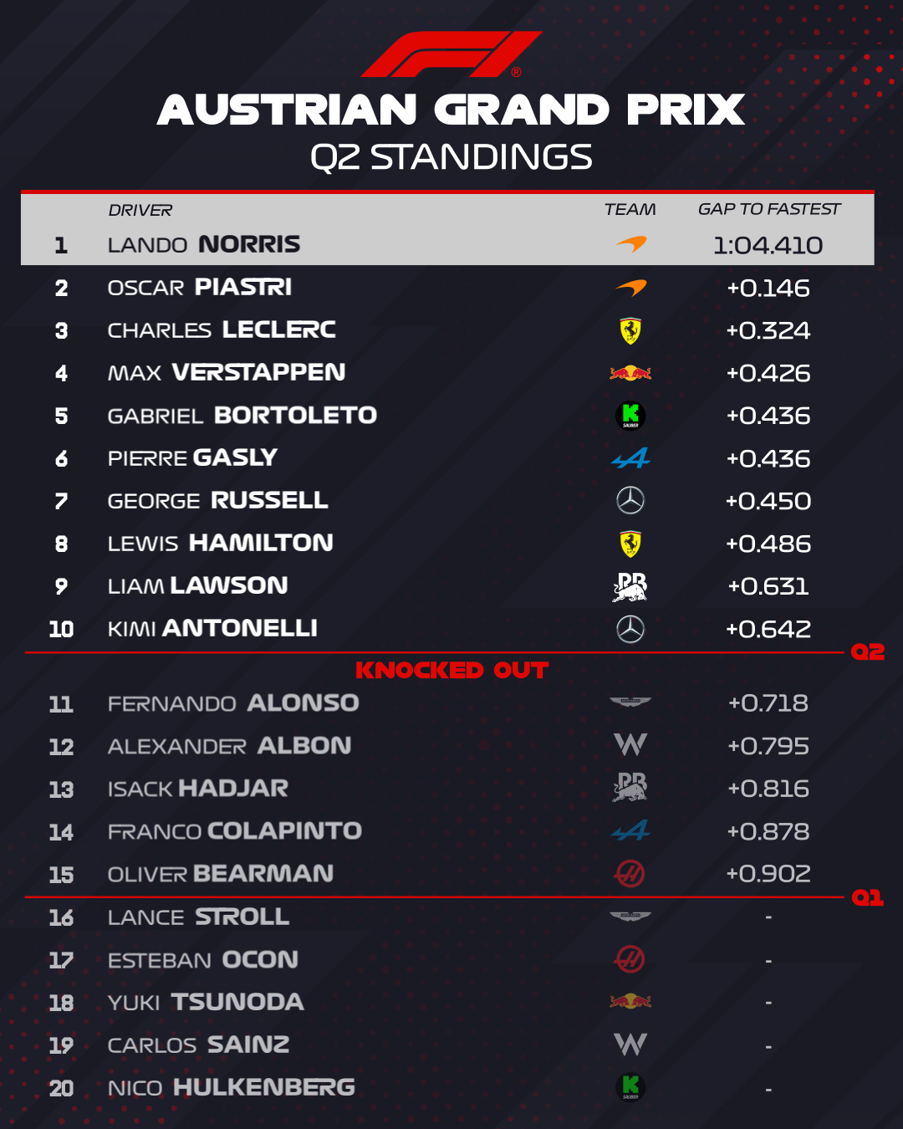This screenshot has width=903, height=1129.
Task: Click the Racing Bulls logo beside Liam Lawson
Action: (630, 586)
